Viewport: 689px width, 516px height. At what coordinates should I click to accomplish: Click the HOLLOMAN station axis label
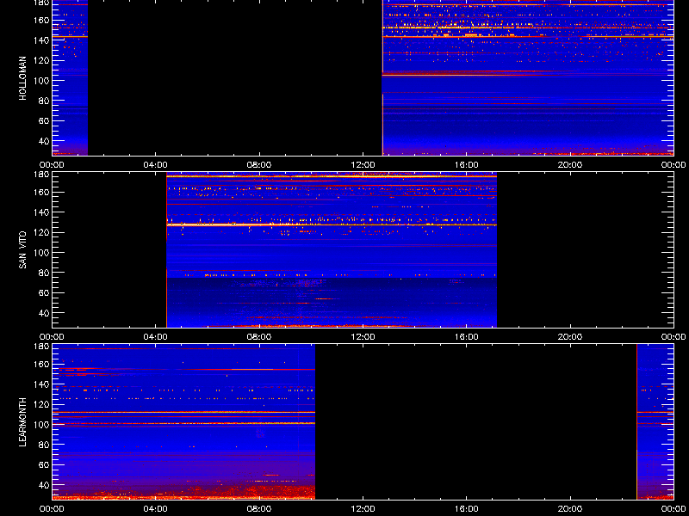23,78
